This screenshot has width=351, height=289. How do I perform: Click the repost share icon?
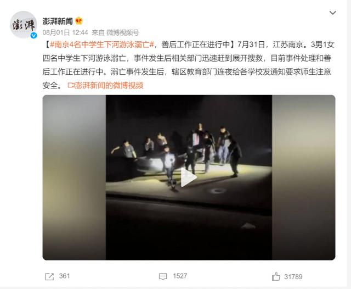tap(49, 276)
